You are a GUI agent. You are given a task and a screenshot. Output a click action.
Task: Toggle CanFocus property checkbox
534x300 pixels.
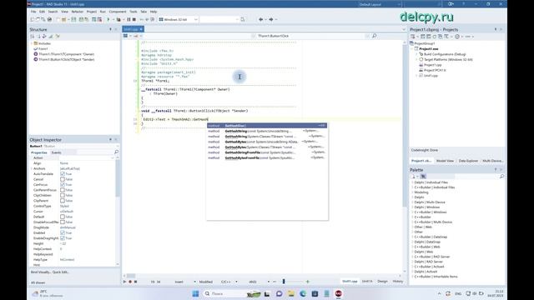tap(63, 185)
